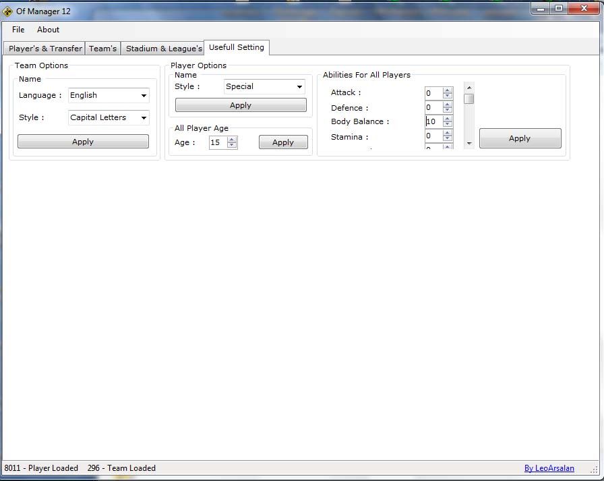Open the File menu
Screen dimensions: 604x481
18,30
